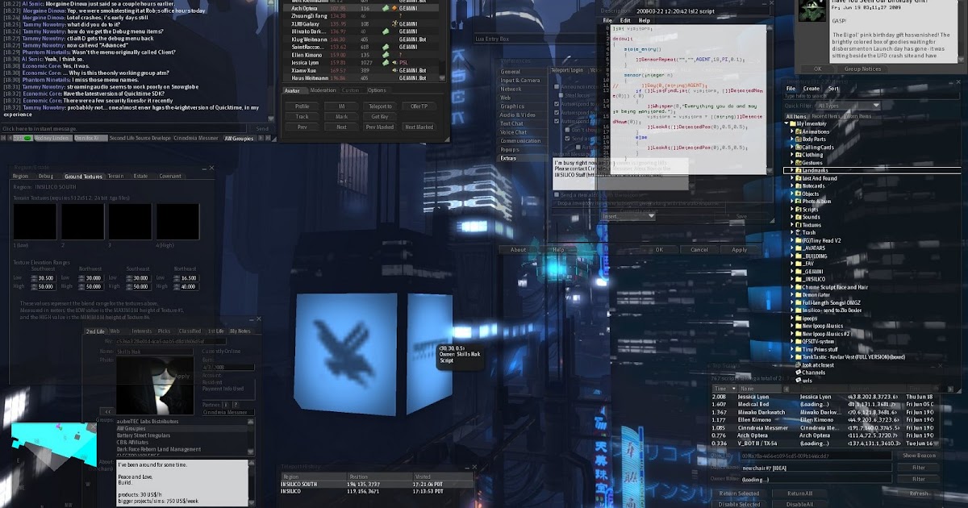Click the Textures folder icon in inventory
Screen dimensions: 968x508
(x=798, y=225)
